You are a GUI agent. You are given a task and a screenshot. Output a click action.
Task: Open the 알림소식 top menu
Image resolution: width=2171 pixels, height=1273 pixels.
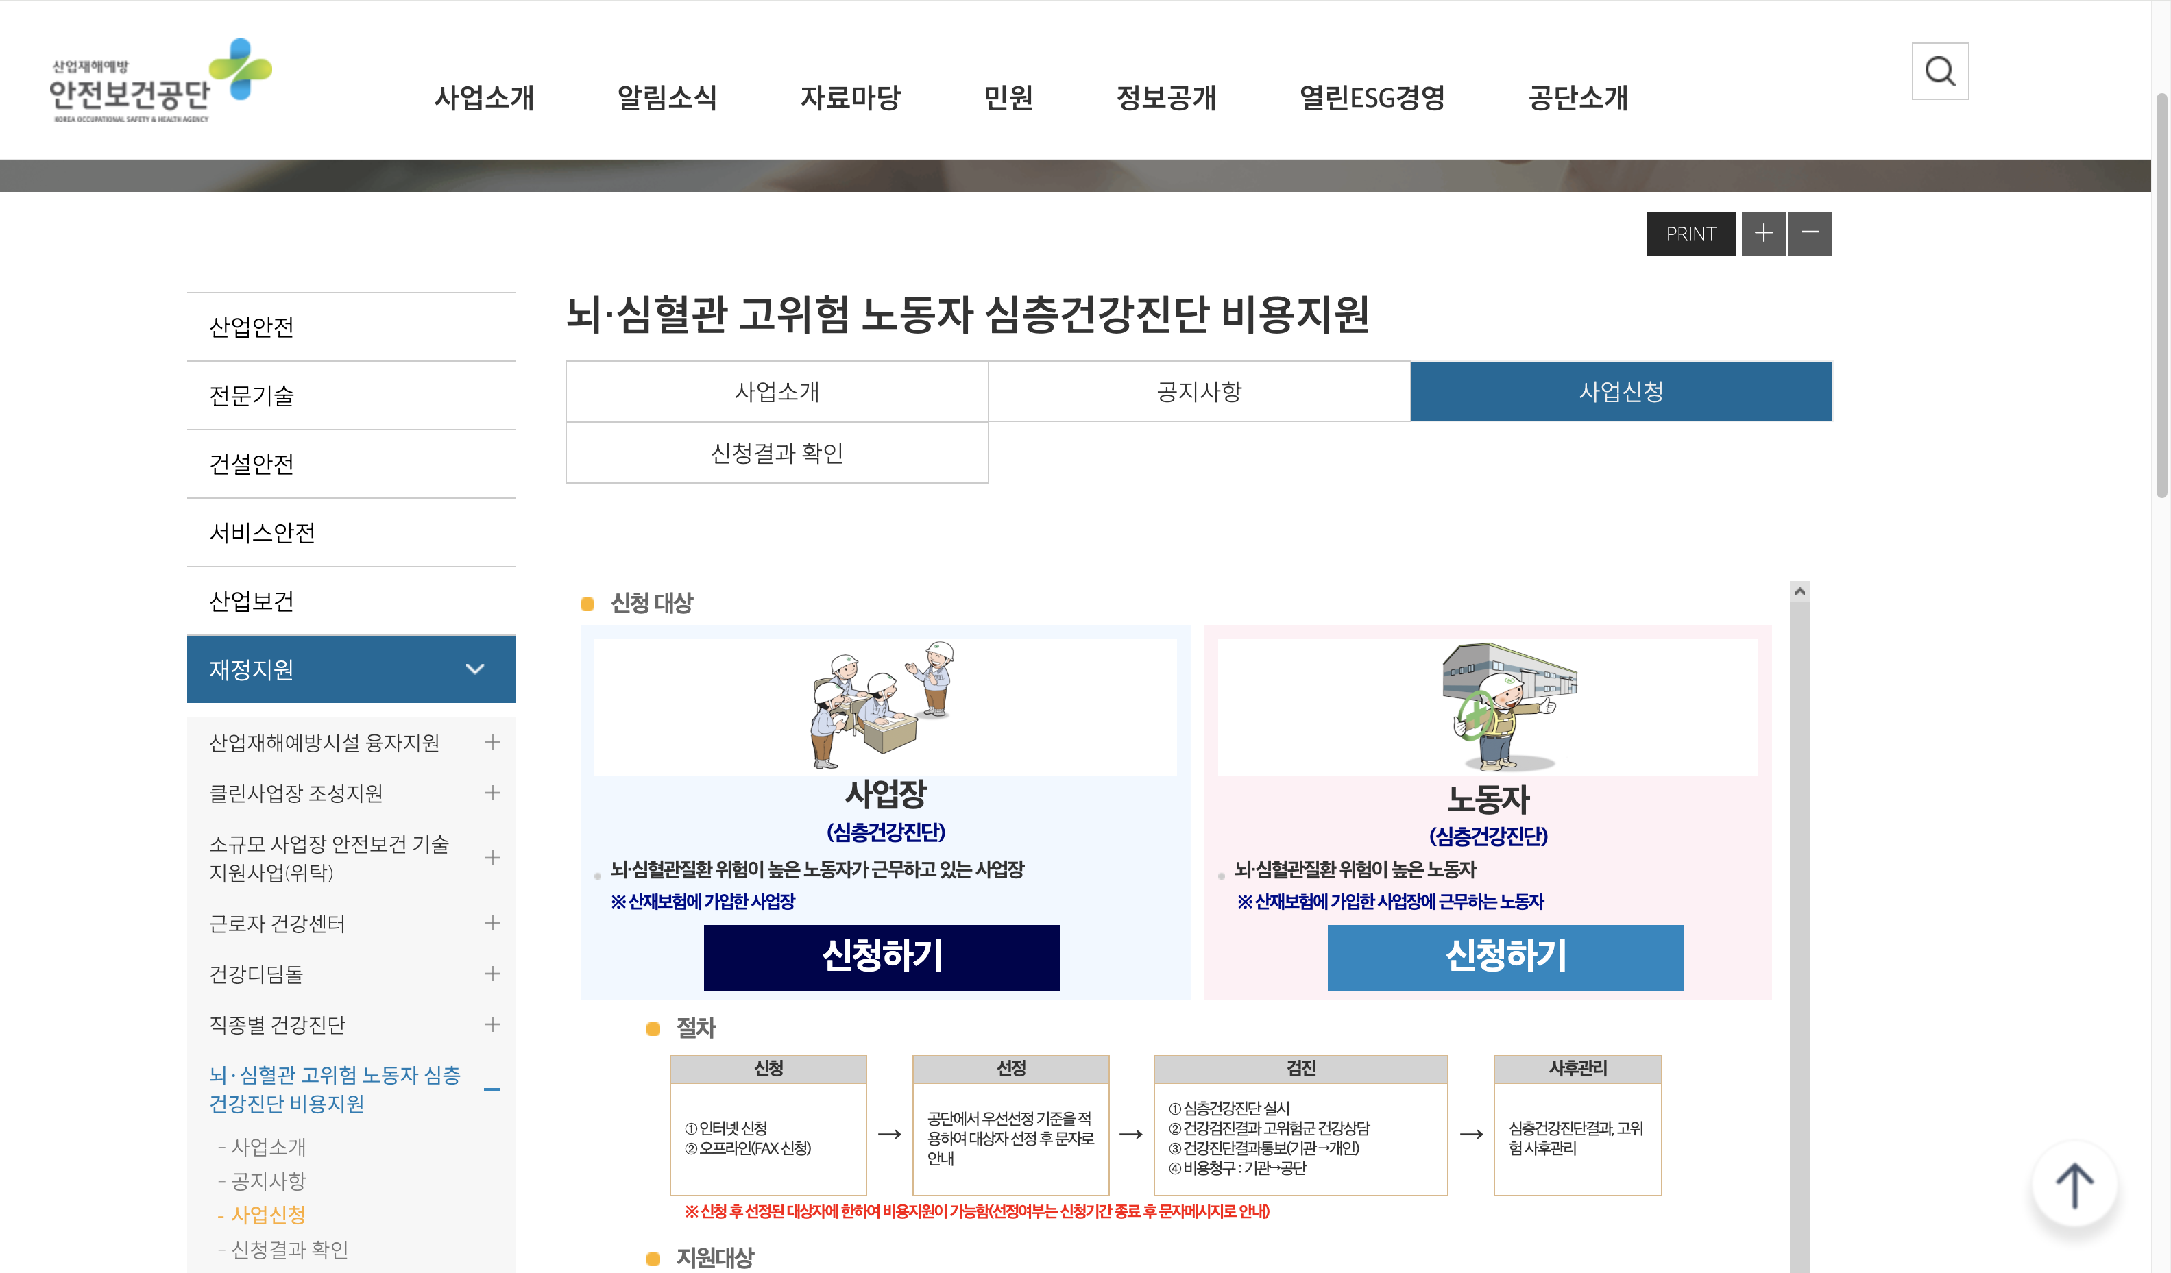(667, 97)
